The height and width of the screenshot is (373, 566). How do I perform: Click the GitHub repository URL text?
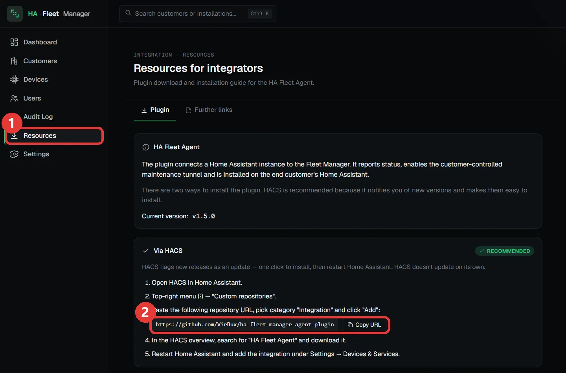pos(245,325)
